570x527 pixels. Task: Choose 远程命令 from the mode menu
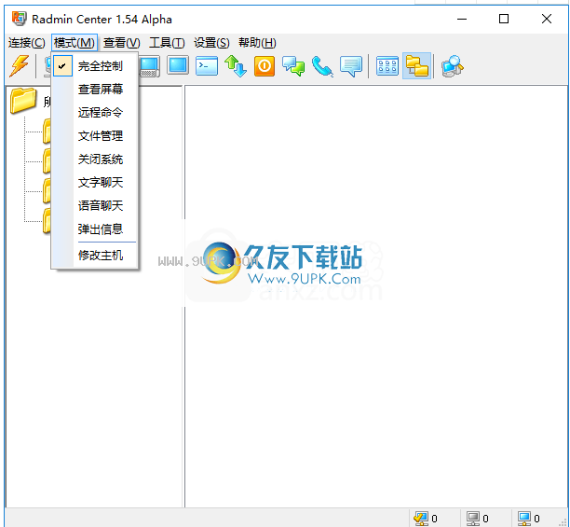(x=94, y=113)
